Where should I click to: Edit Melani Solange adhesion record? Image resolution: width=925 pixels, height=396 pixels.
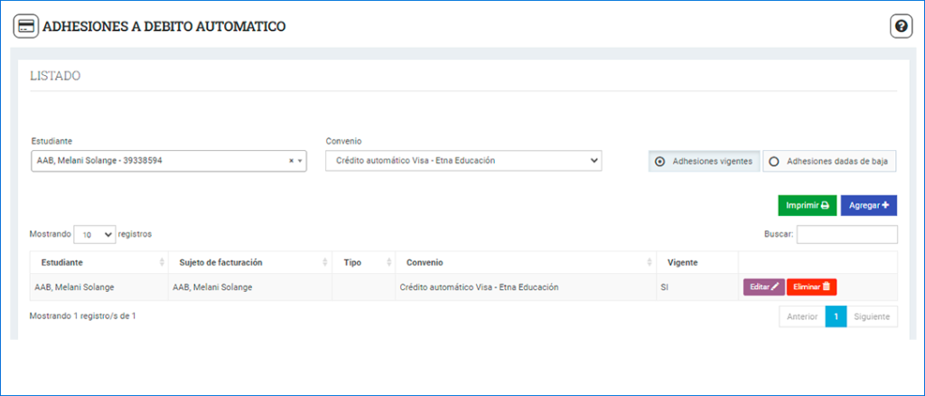coord(763,287)
